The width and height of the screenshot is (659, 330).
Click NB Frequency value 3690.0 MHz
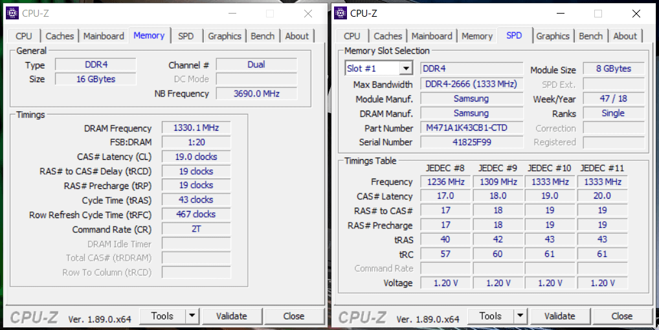(x=256, y=94)
